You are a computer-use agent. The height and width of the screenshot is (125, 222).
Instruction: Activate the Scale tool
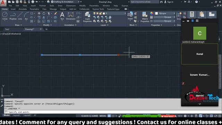(x=44, y=21)
